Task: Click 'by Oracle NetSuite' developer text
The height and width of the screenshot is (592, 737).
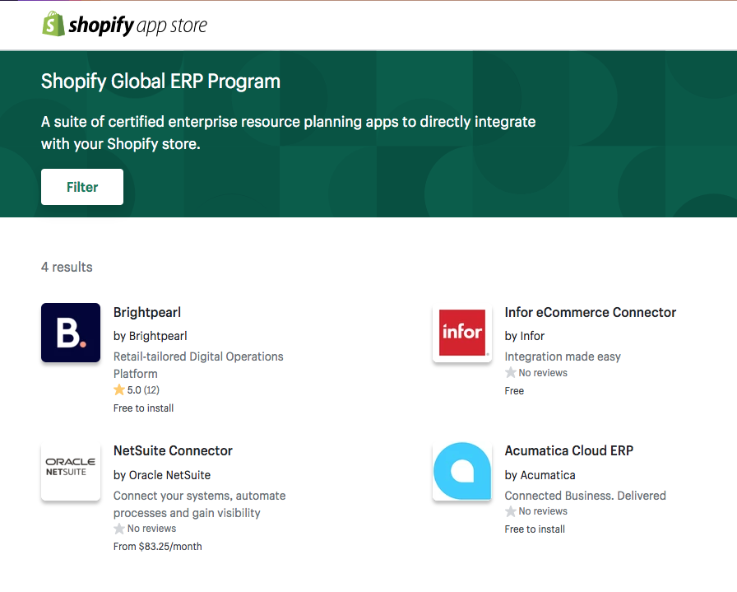Action: point(162,475)
